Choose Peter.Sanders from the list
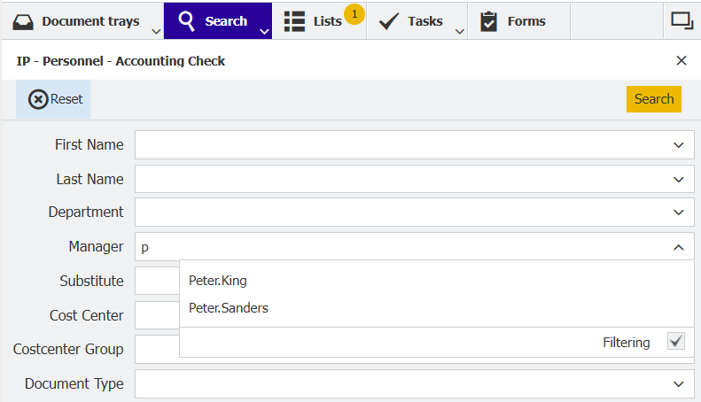This screenshot has height=402, width=701. [229, 308]
